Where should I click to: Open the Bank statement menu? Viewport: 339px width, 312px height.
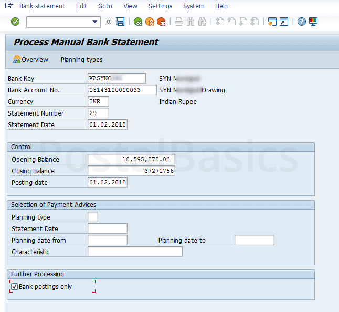[42, 6]
